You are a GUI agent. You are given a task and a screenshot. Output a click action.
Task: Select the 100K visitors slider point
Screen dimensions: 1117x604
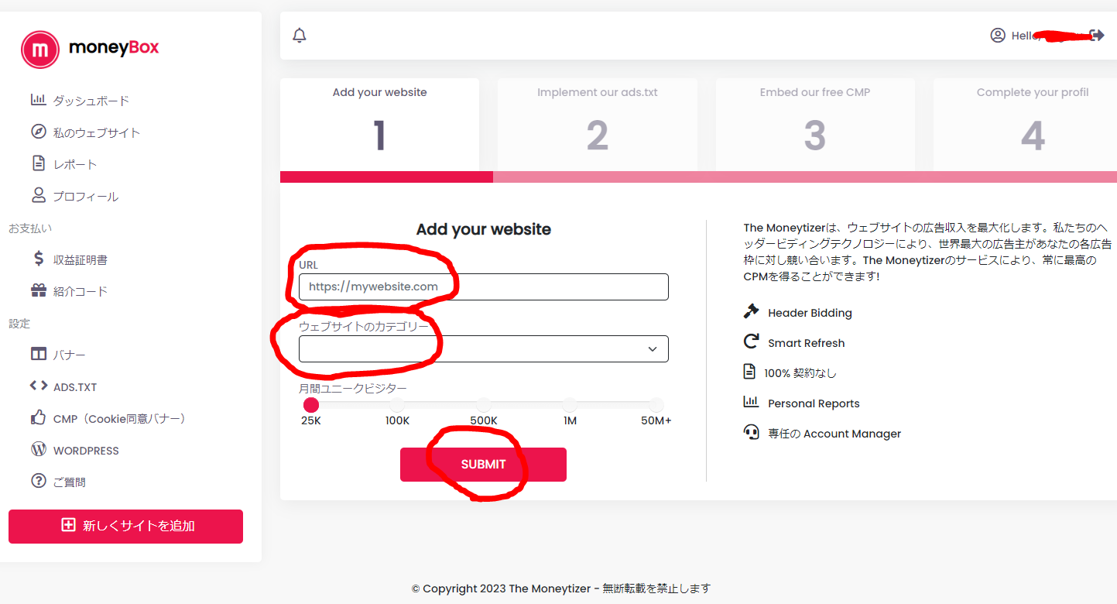coord(397,405)
